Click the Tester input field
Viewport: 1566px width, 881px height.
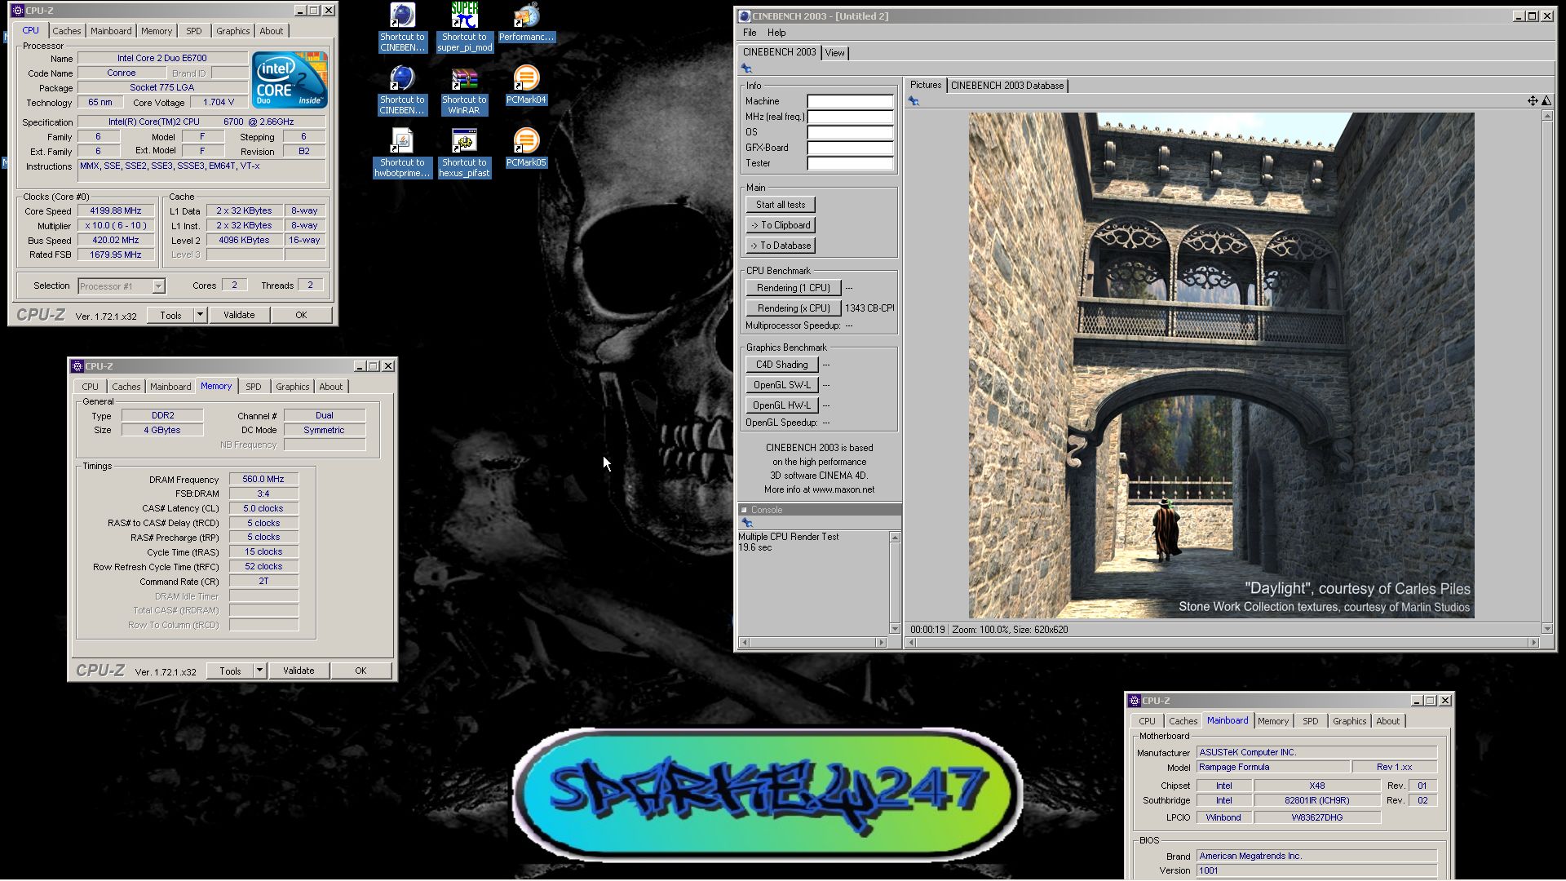coord(850,164)
